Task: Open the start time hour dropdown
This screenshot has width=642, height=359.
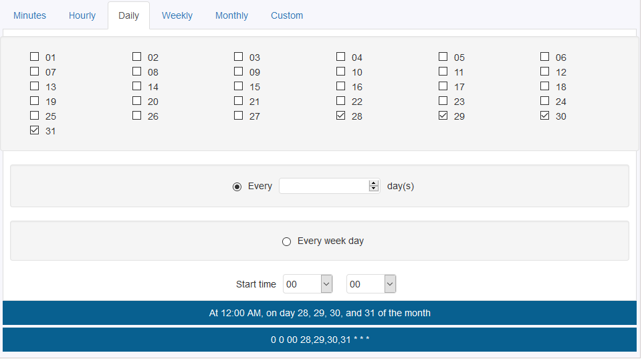Action: (308, 284)
